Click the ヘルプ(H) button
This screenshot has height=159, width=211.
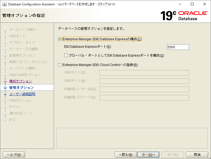[14, 154]
